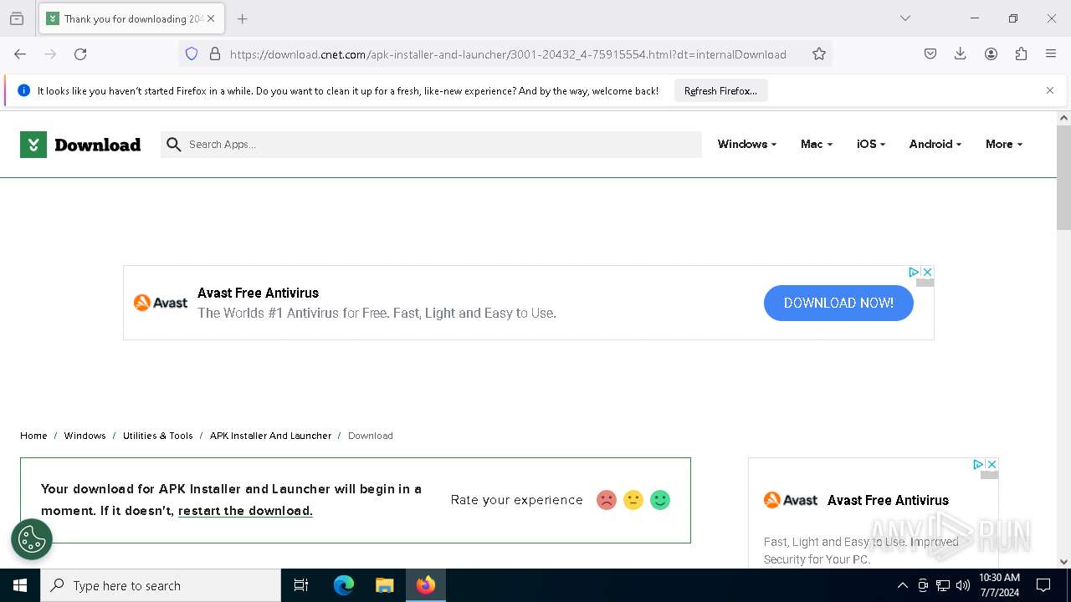Open the clock showing 10:30 AM
The height and width of the screenshot is (602, 1071).
click(x=999, y=585)
